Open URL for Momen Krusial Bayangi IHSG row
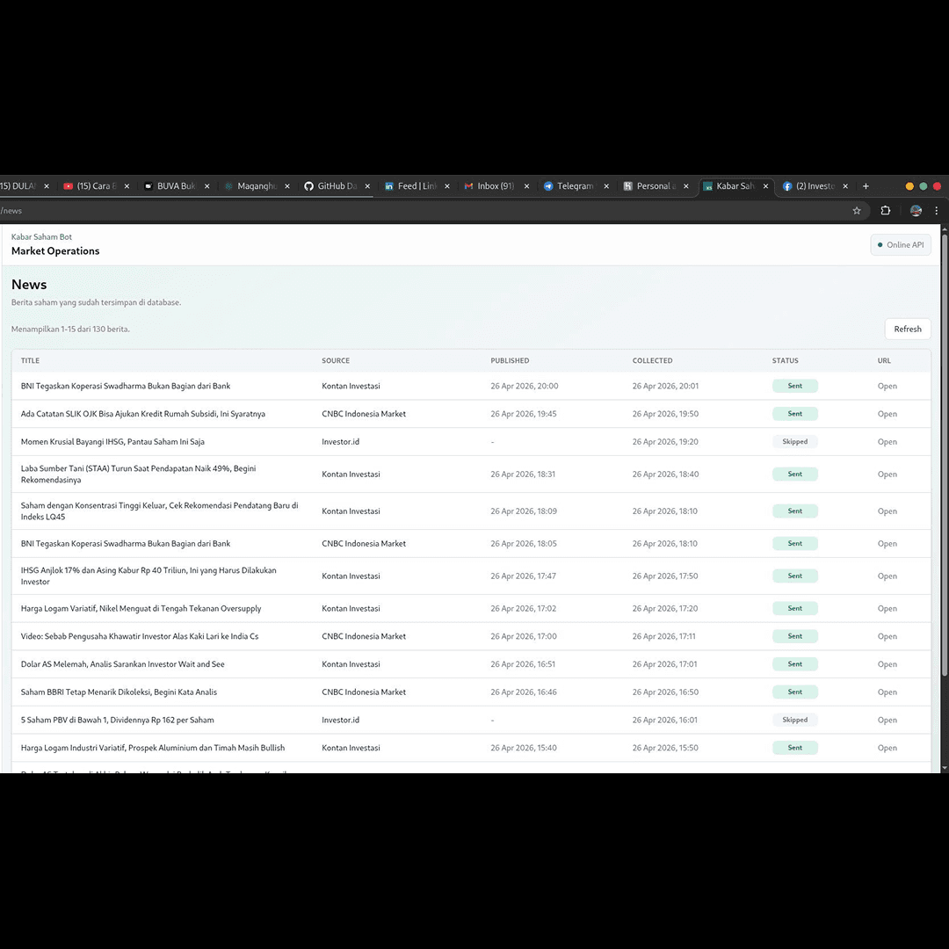949x949 pixels. point(887,442)
